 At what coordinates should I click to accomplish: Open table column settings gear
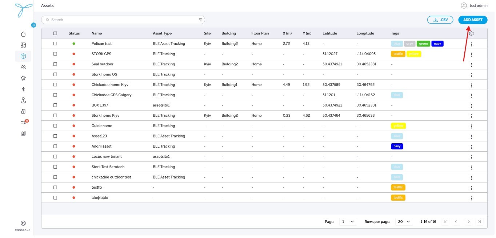point(471,33)
